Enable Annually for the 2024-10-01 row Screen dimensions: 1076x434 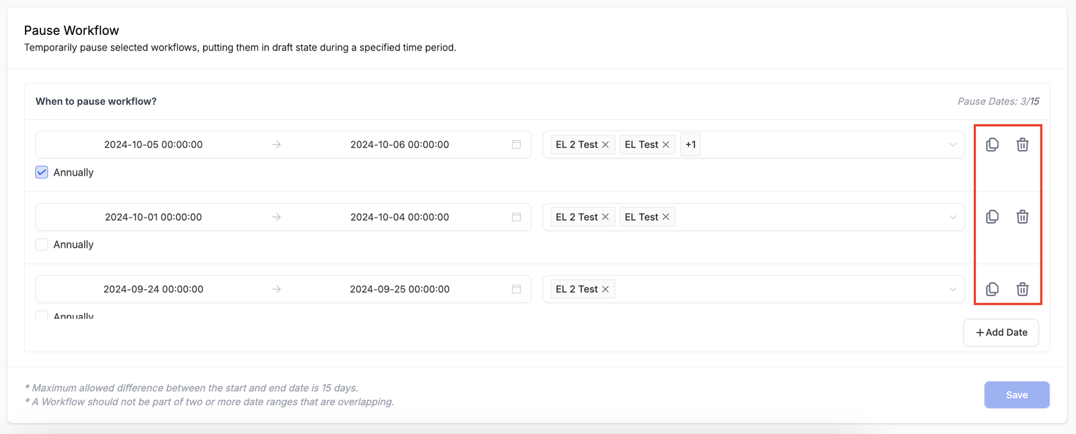point(42,244)
